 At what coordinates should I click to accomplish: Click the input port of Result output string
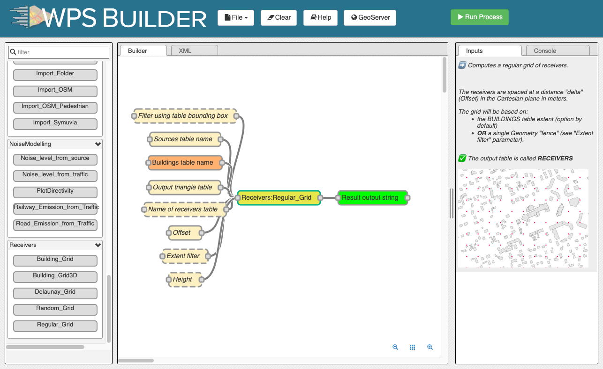click(338, 198)
